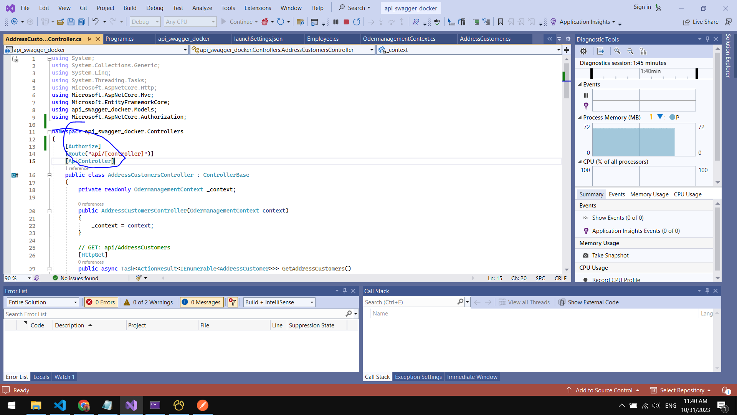Toggle the 0 Messages filter

201,302
